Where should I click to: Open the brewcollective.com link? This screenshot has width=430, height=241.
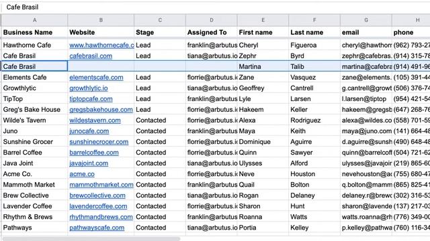[97, 195]
